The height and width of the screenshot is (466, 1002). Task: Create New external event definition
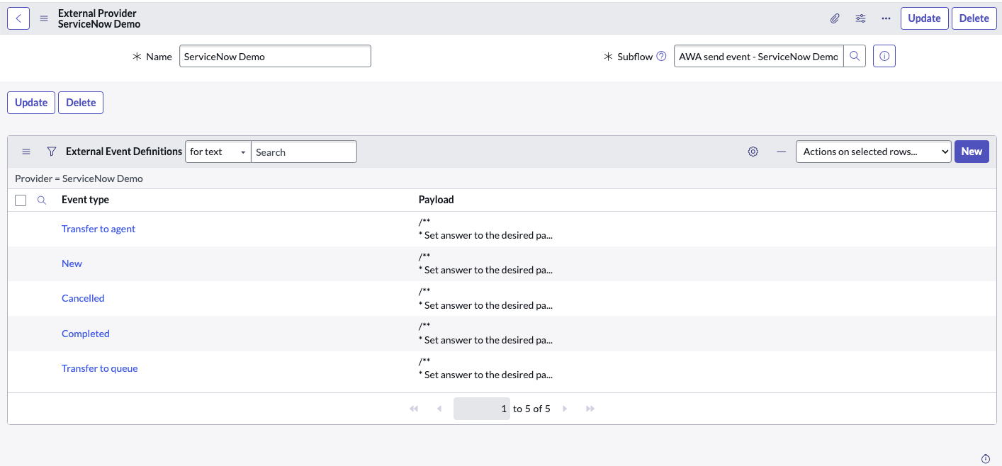click(972, 152)
